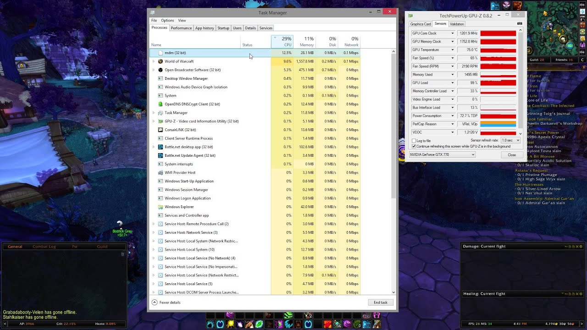The width and height of the screenshot is (587, 330).
Task: Click the yellow starburst ability on the lower action bar
Action: pyautogui.click(x=230, y=324)
